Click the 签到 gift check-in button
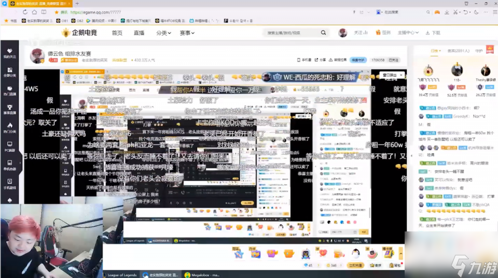This screenshot has width=498, height=278. coord(383,33)
